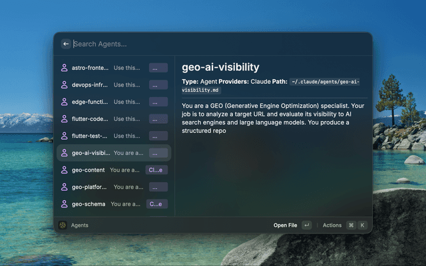Click the Agents label in footer
The image size is (426, 266).
tap(80, 225)
